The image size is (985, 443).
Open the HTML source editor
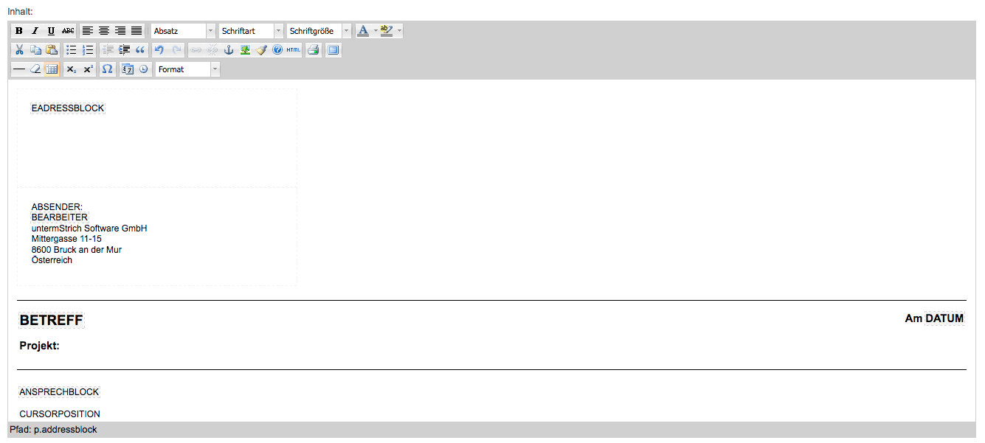click(x=294, y=50)
